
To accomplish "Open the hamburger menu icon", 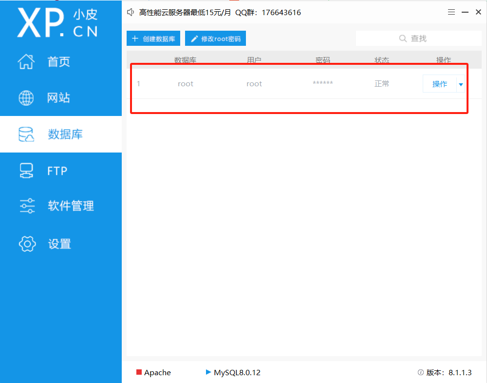I will pos(451,12).
